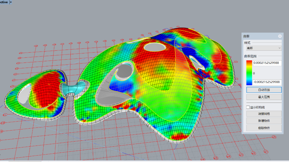Click the 曲率范围 section label
The height and width of the screenshot is (162, 289).
tap(250, 56)
